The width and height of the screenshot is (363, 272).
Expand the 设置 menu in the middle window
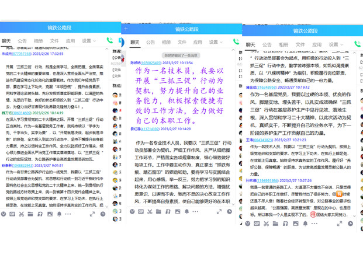pyautogui.click(x=215, y=42)
